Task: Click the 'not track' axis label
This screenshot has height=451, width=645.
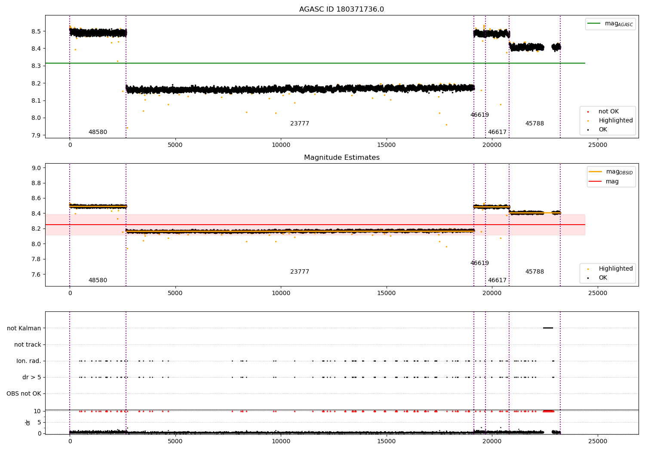Action: click(28, 344)
